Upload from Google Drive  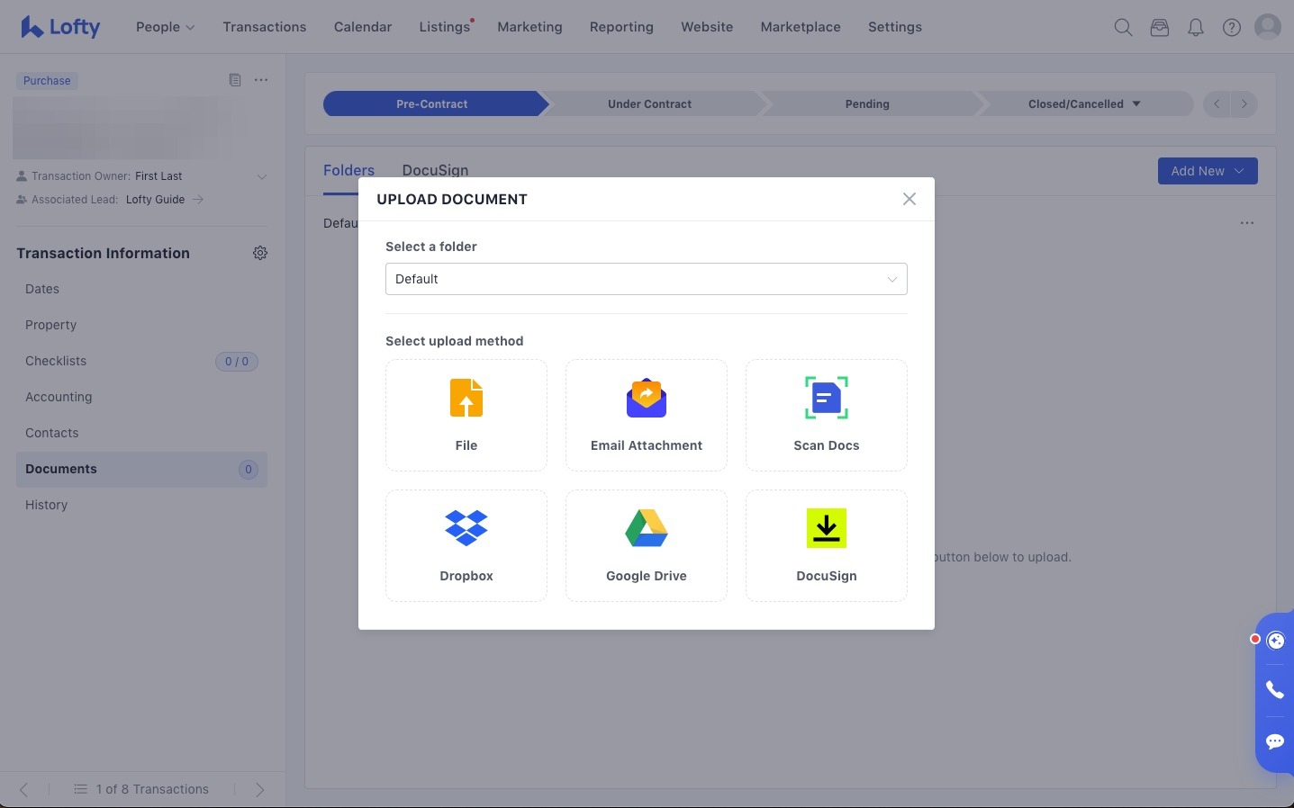coord(647,545)
